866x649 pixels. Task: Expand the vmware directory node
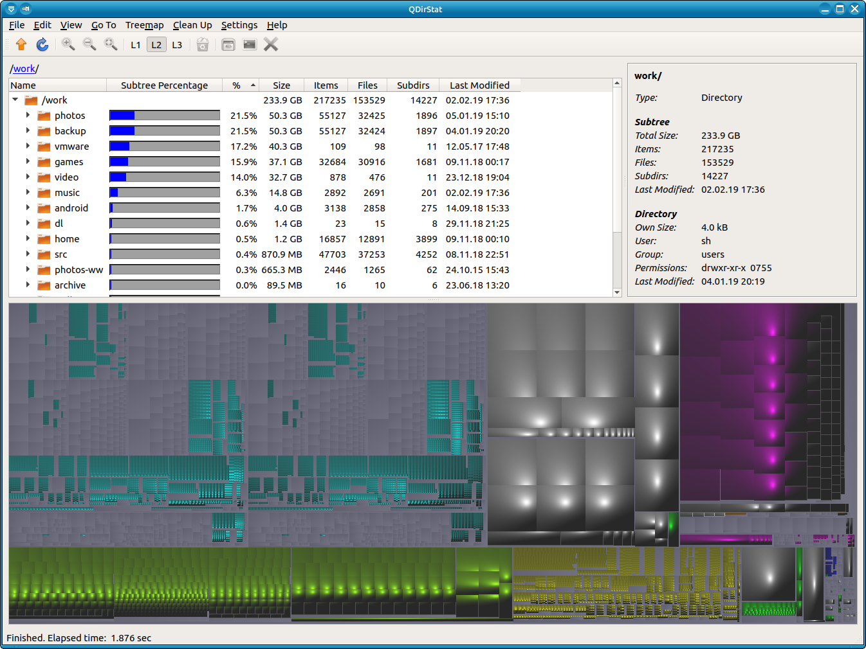pyautogui.click(x=28, y=146)
